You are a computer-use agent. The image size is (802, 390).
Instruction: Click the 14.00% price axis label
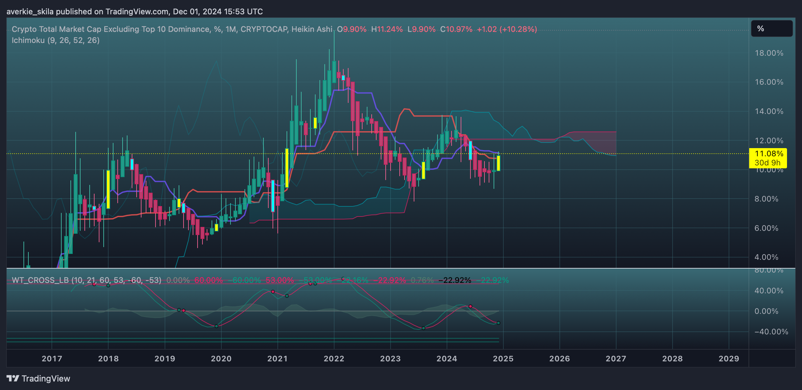pyautogui.click(x=769, y=111)
